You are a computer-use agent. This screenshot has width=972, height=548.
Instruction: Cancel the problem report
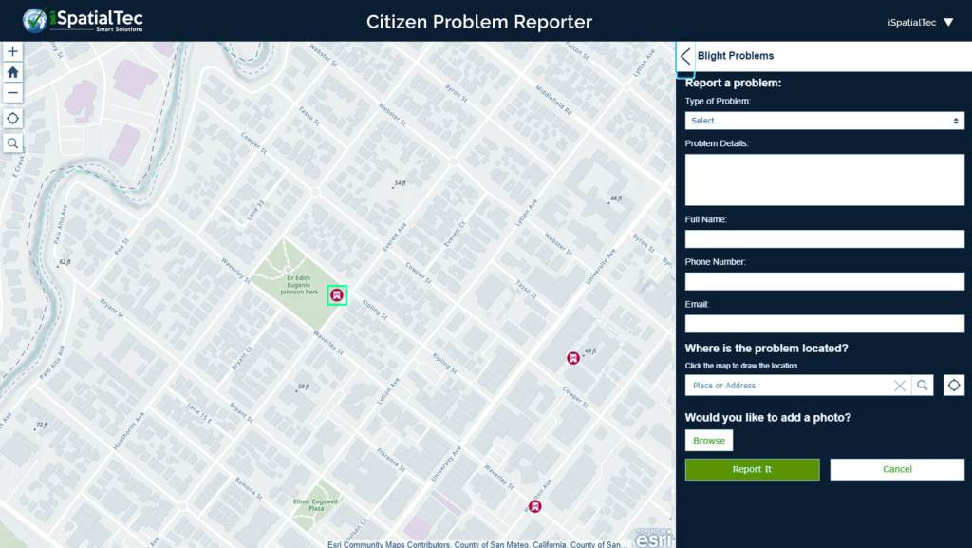click(x=897, y=469)
